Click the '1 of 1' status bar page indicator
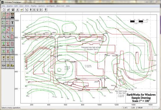This screenshot has height=110, width=161. pyautogui.click(x=126, y=108)
